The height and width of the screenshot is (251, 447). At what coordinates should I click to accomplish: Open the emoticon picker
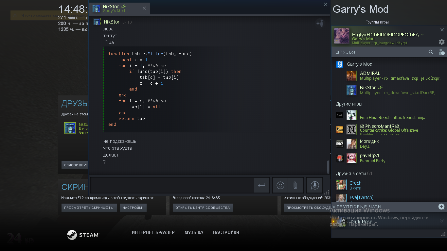click(280, 185)
